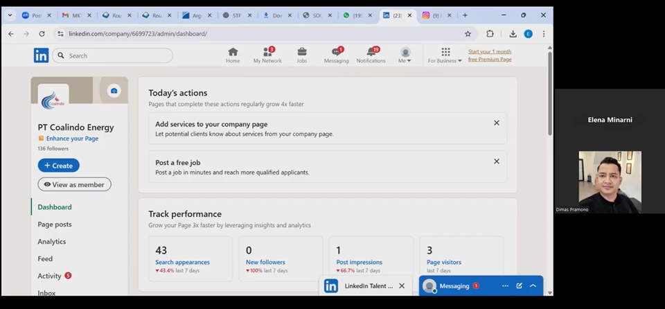The image size is (665, 309).
Task: Reload the page
Action: point(42,34)
